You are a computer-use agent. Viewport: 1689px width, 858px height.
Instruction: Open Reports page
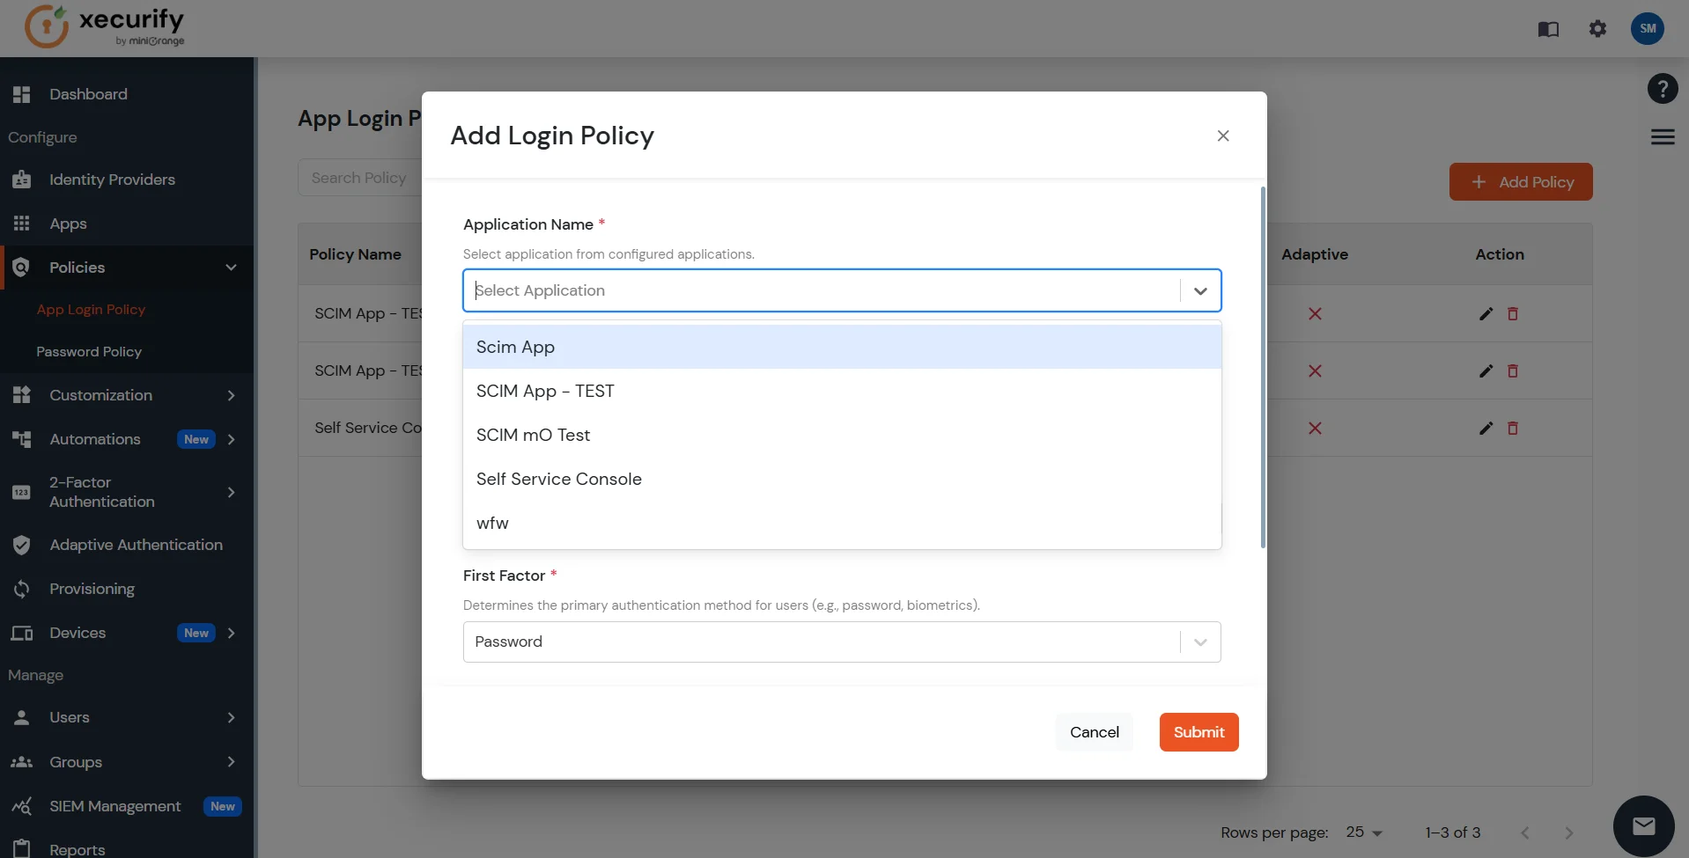coord(77,849)
